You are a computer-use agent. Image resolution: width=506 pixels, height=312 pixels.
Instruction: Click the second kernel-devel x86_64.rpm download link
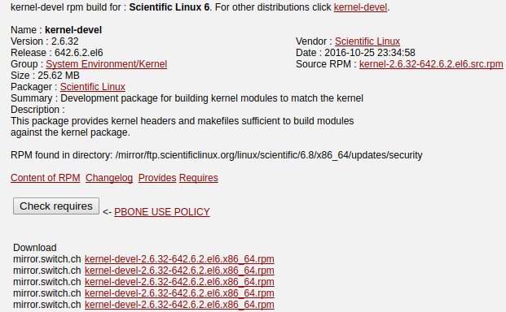[x=179, y=271]
